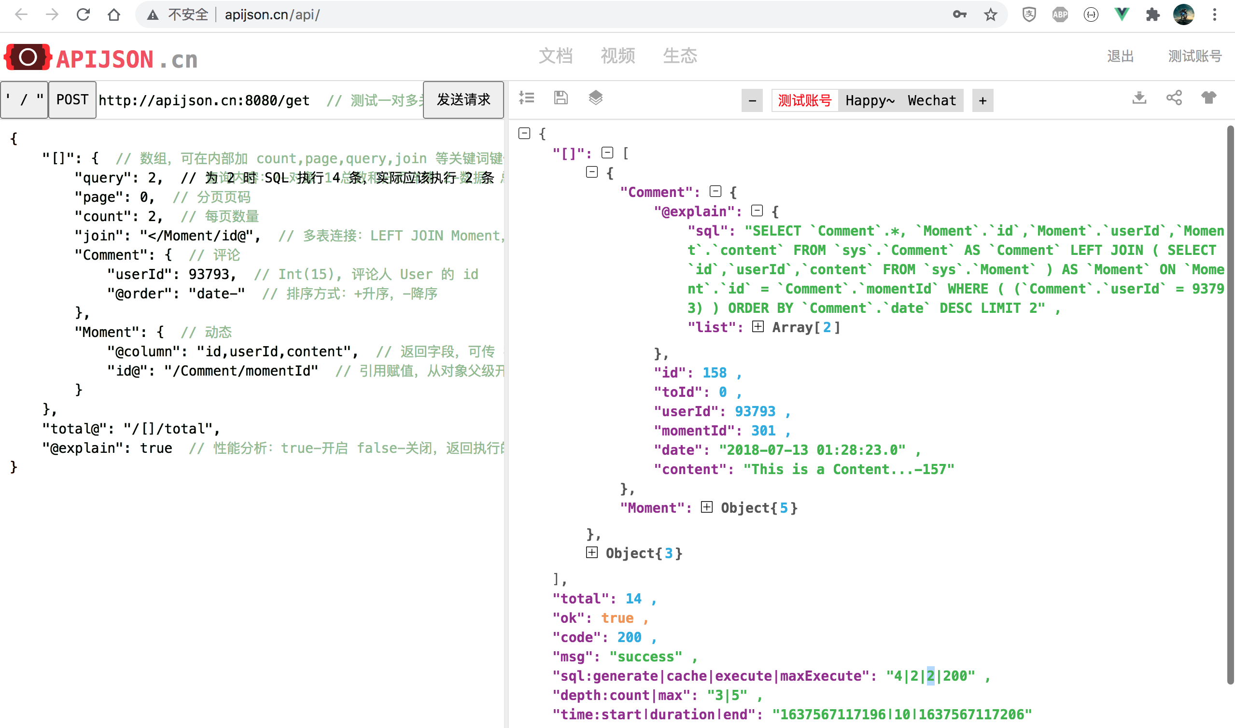Screen dimensions: 1235x728
Task: Click the save floppy disk icon
Action: point(561,98)
